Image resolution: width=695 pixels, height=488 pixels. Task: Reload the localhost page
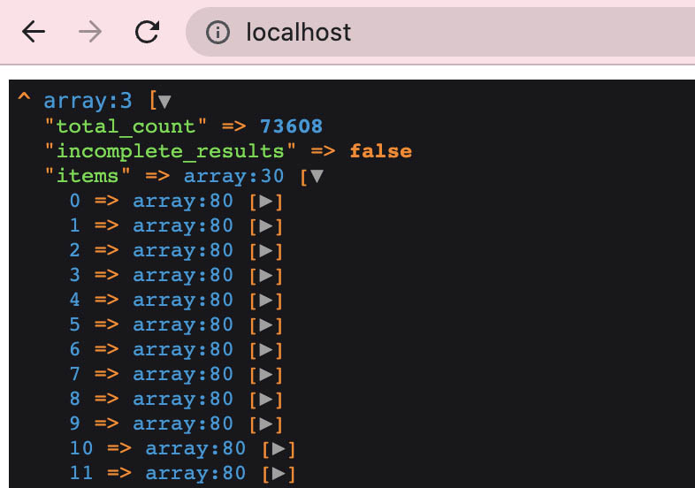coord(147,32)
